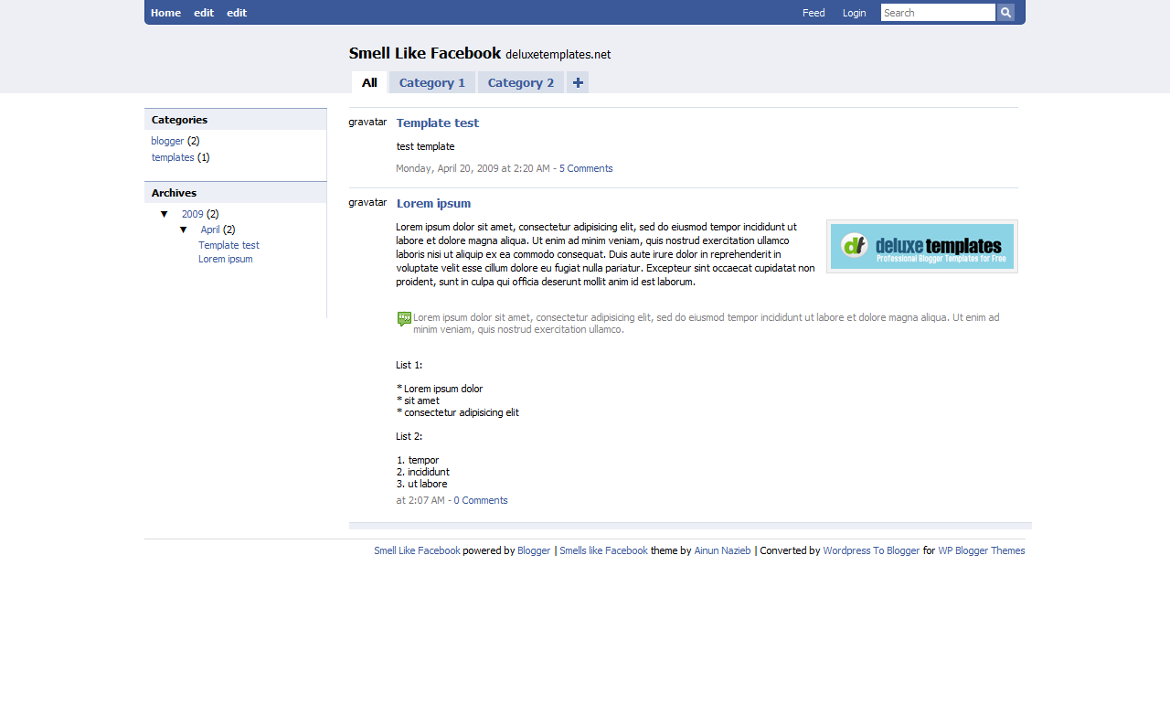
Task: Open the Blogger footer link
Action: [x=534, y=550]
